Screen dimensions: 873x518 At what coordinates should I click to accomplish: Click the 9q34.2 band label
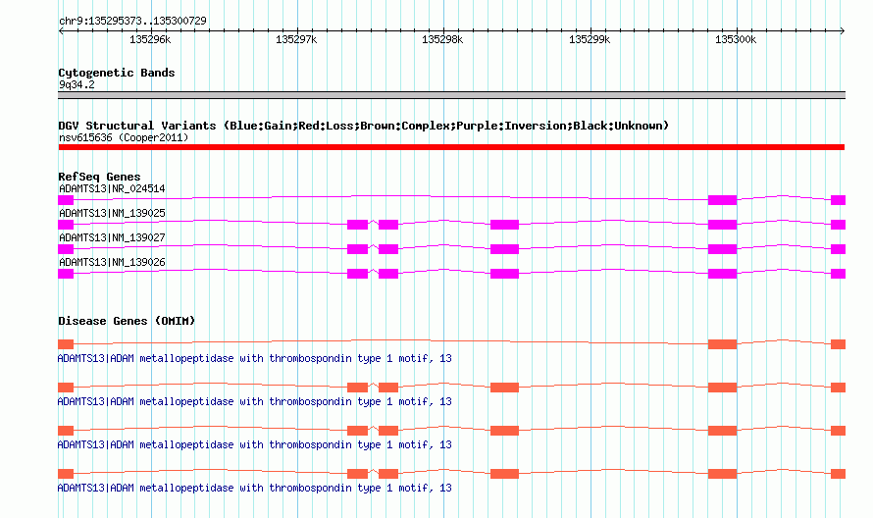77,84
